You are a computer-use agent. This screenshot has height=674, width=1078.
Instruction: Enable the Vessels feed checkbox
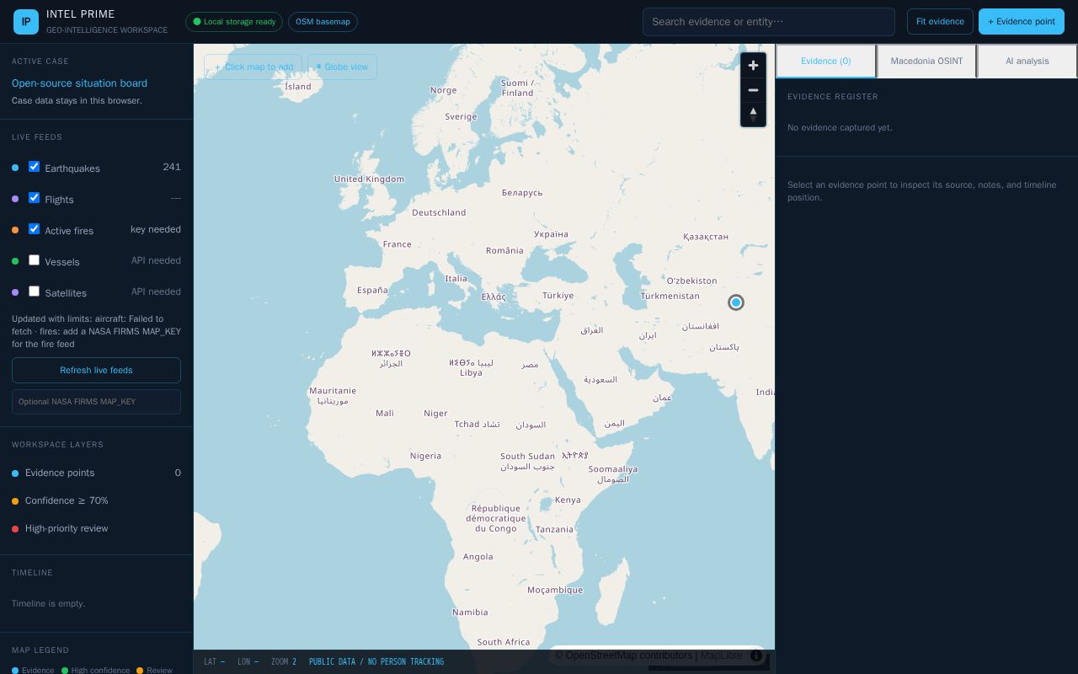coord(34,260)
